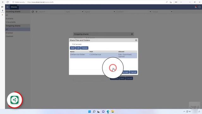Screen dimensions: 202x114
Task: Open Task View from taskbar
Action: click(x=98, y=111)
